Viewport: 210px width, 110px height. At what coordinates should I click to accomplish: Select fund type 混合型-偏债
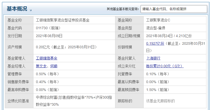pos(155,28)
